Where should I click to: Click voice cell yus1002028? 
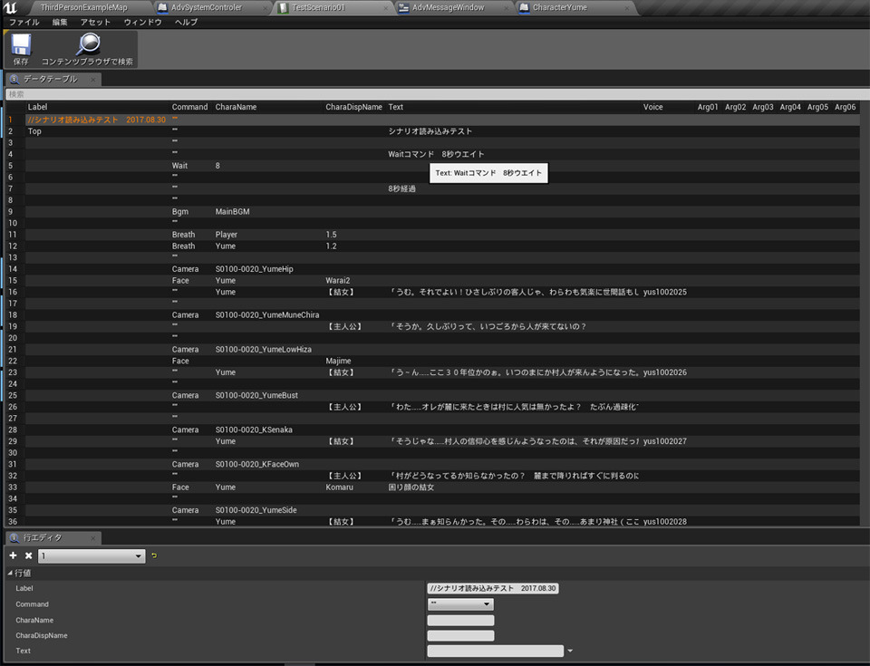[664, 522]
